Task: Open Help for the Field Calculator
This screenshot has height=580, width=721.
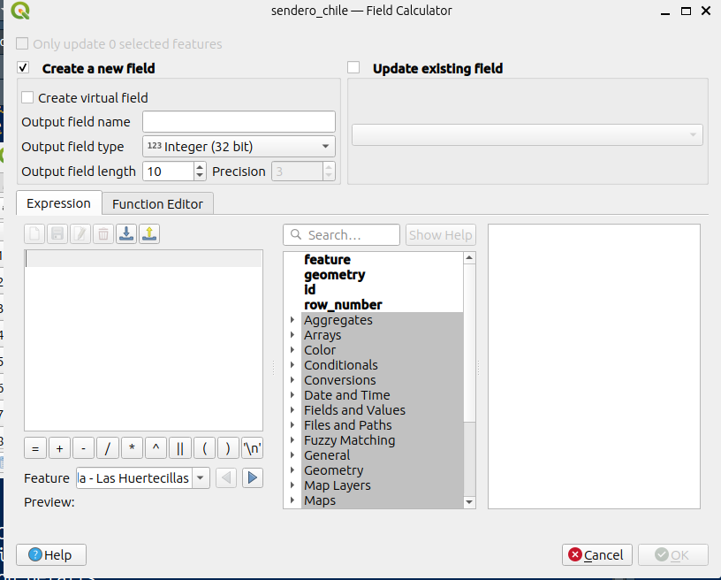Action: point(50,555)
